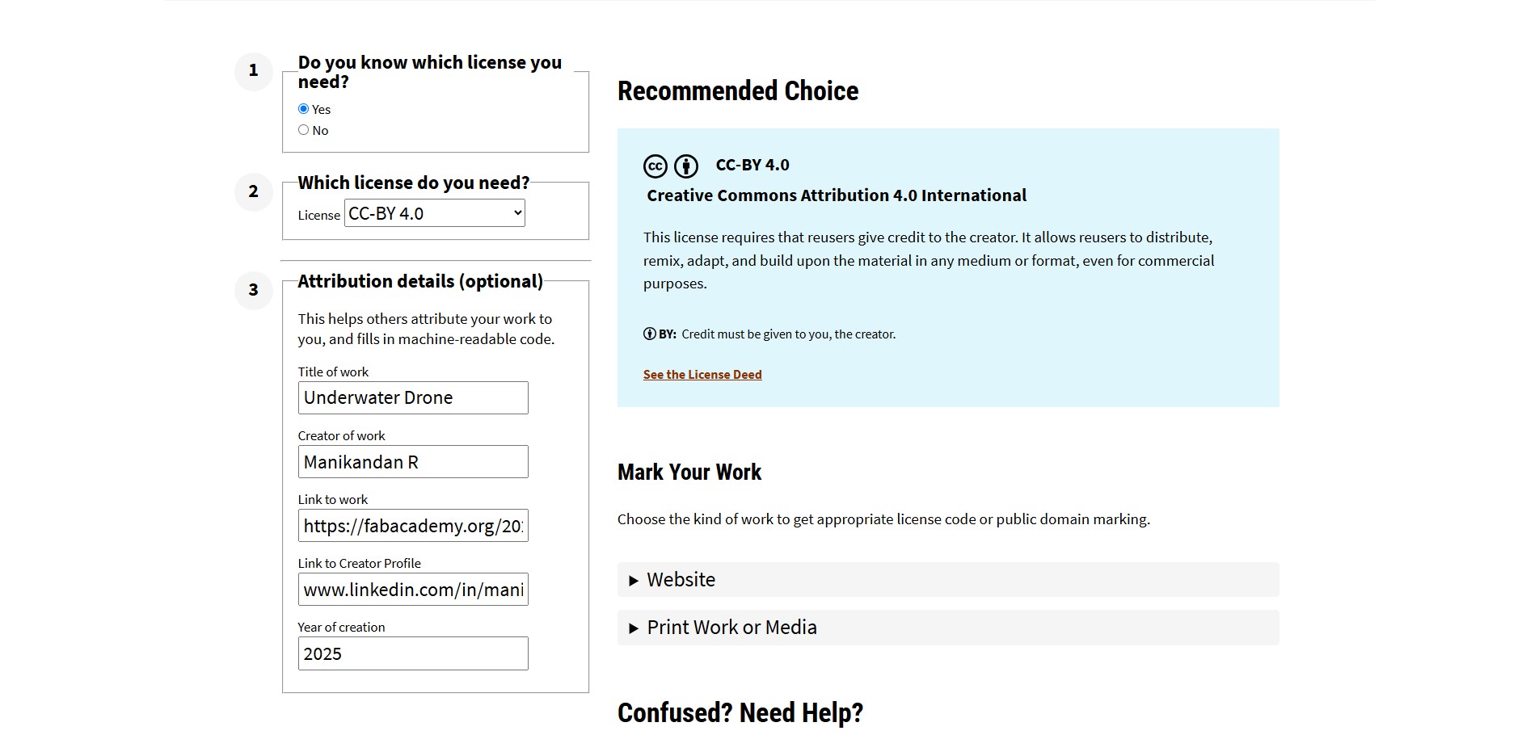Click the Recommended Choice heading

pyautogui.click(x=737, y=91)
